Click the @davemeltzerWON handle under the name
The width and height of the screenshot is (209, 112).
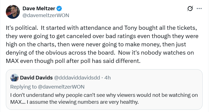click(46, 15)
